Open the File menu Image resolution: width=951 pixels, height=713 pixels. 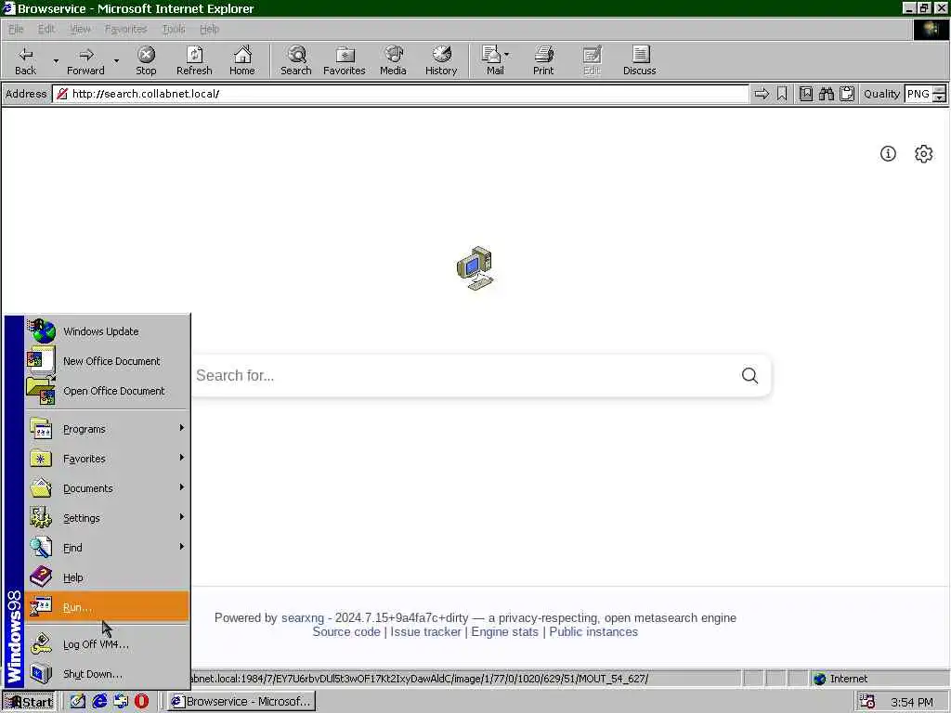point(16,29)
